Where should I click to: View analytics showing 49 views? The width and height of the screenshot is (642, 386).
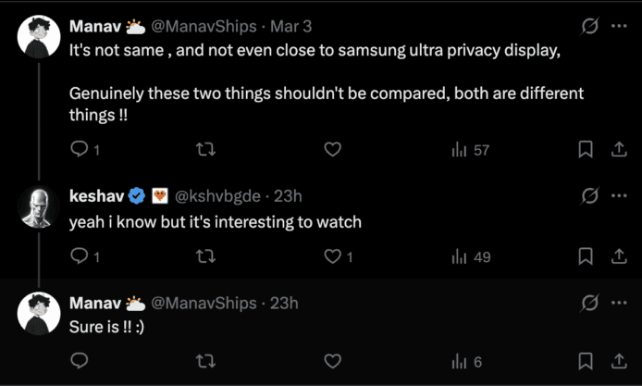470,256
